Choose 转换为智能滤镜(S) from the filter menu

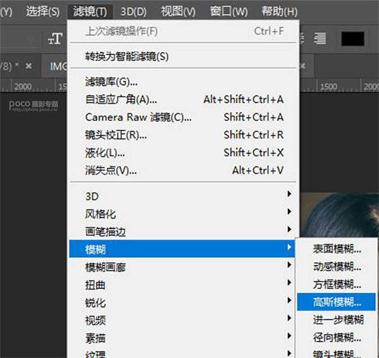[x=183, y=56]
